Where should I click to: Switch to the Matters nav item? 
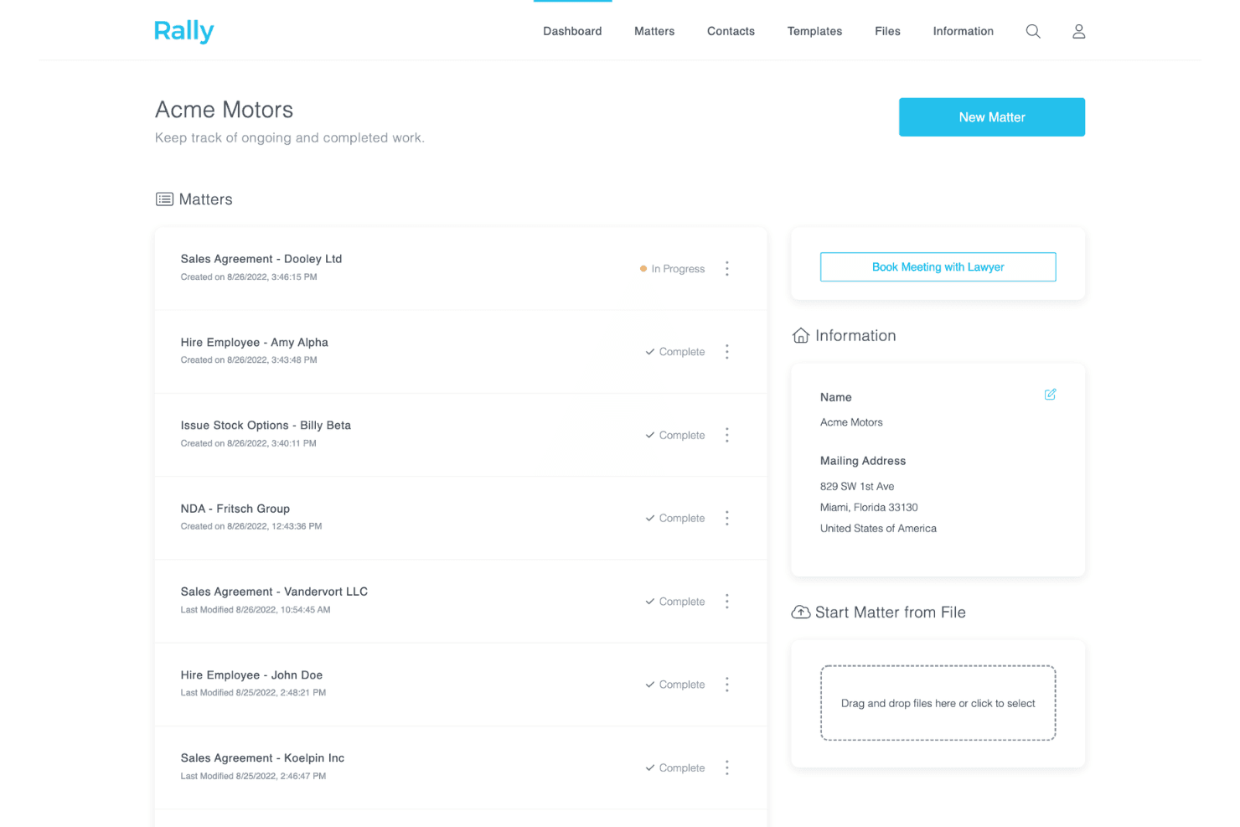[654, 31]
